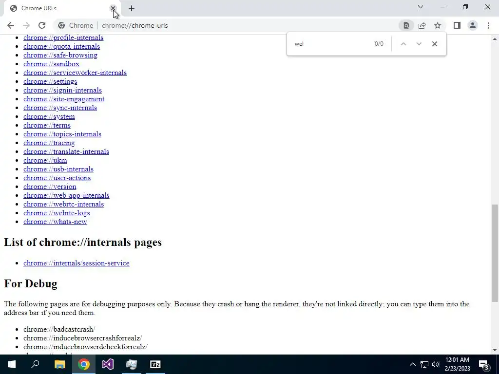
Task: Click the scrollbar up arrow
Action: click(x=495, y=39)
